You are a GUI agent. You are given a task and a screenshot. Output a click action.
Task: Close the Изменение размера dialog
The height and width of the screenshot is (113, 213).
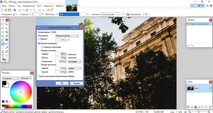(x=81, y=27)
